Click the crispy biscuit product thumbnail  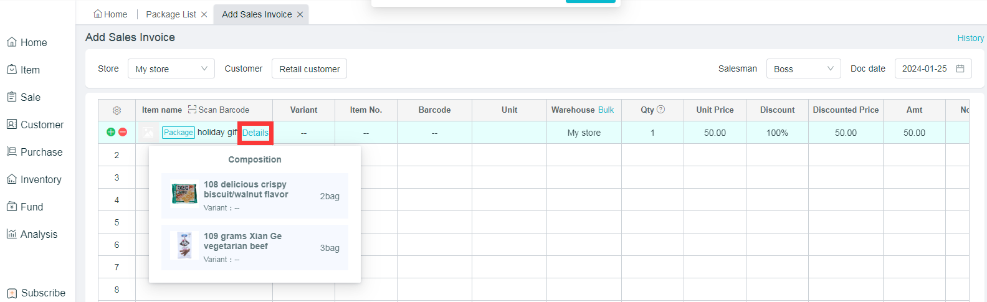tap(184, 194)
